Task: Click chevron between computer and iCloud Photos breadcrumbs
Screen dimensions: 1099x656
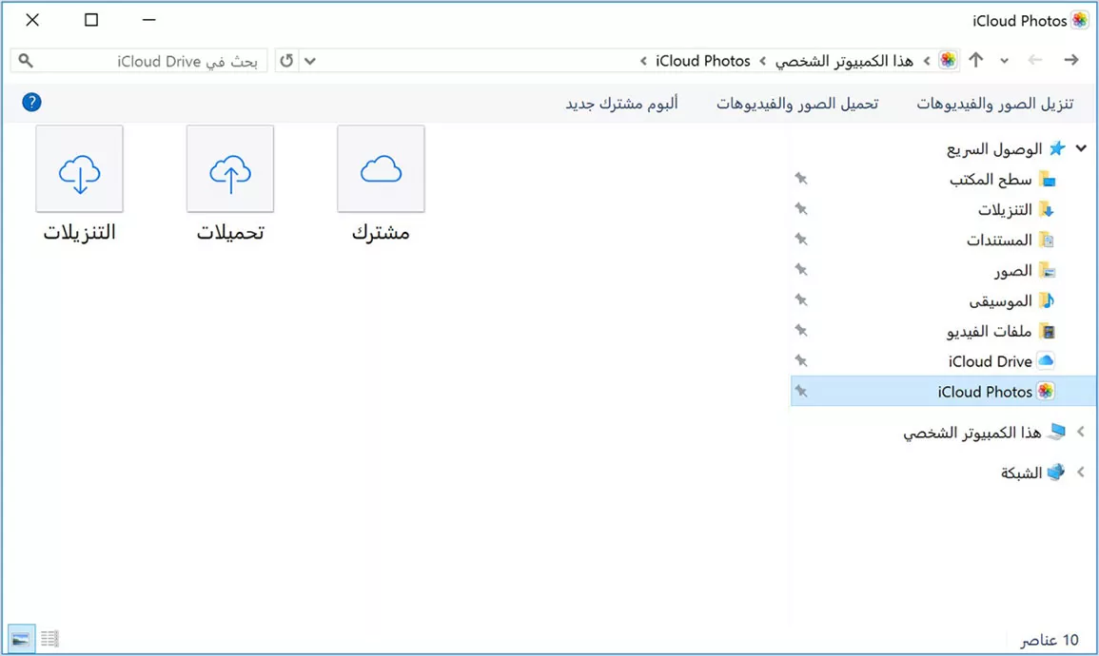Action: click(x=762, y=62)
